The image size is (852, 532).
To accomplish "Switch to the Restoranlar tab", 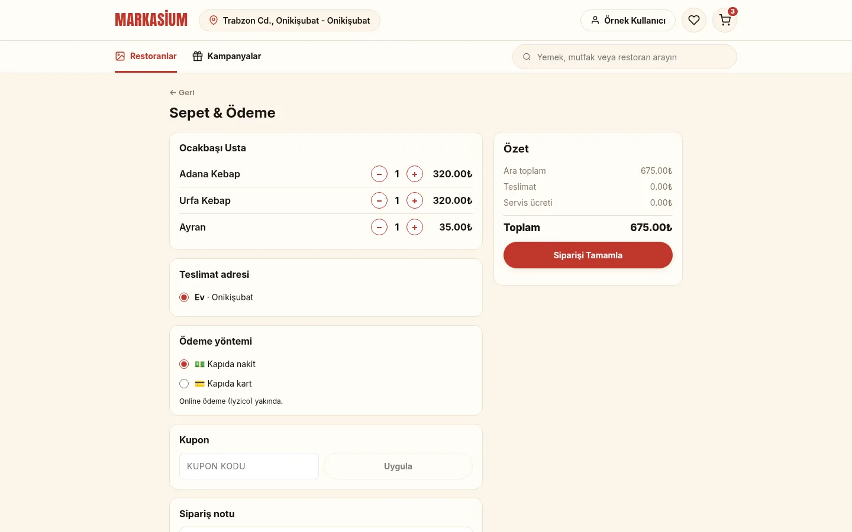I will 146,56.
